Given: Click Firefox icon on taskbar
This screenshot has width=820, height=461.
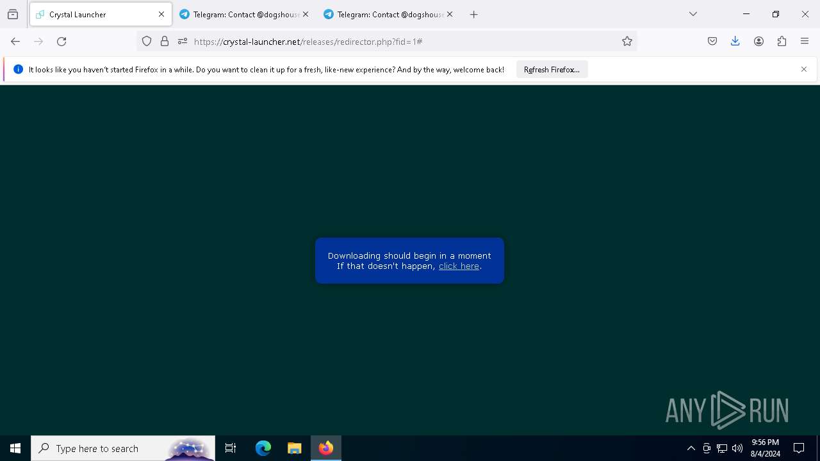Looking at the screenshot, I should point(326,448).
